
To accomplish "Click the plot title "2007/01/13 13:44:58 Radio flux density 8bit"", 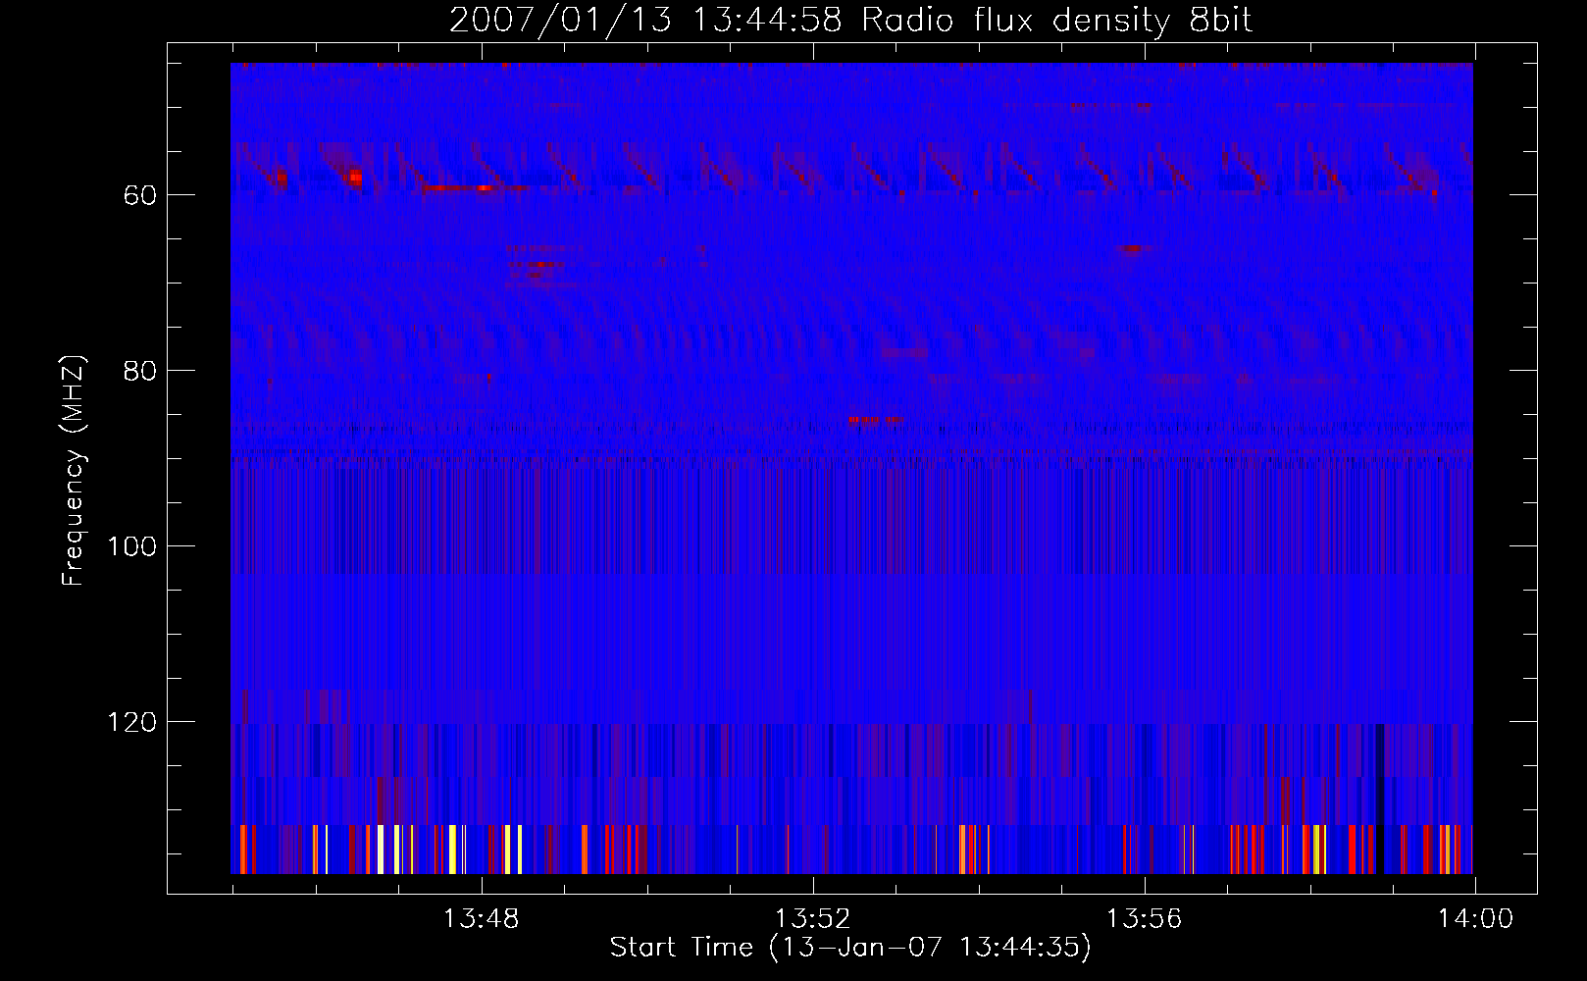I will coord(850,20).
